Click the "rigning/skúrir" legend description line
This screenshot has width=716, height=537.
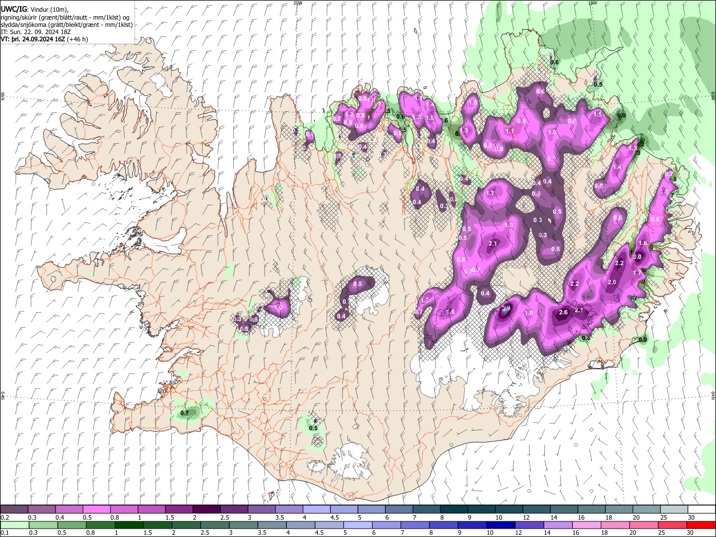tap(66, 17)
